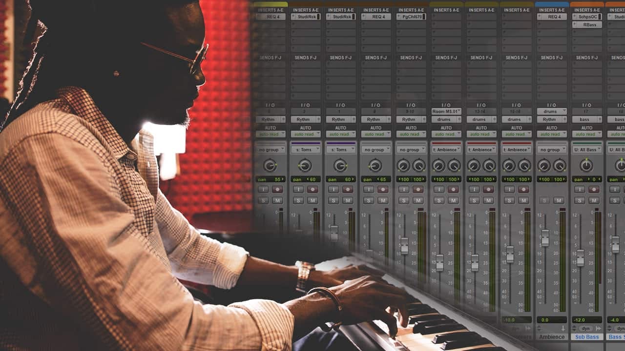
Task: Click the pan knob above pan 65
Action: click(375, 166)
